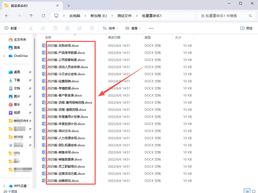Click the Rename icon in toolbar
Screen dimensions: 258x193
[x=67, y=28]
